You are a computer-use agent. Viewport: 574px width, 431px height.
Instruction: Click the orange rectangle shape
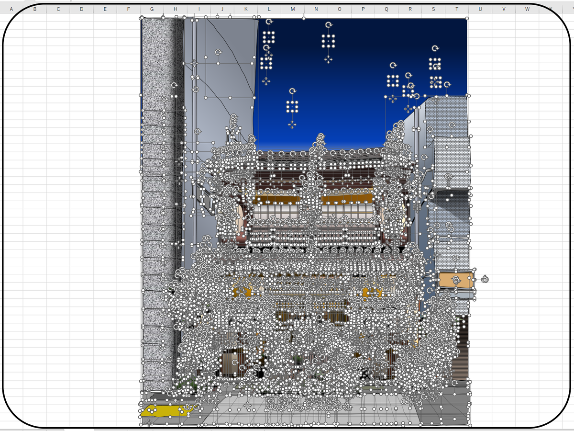[456, 279]
